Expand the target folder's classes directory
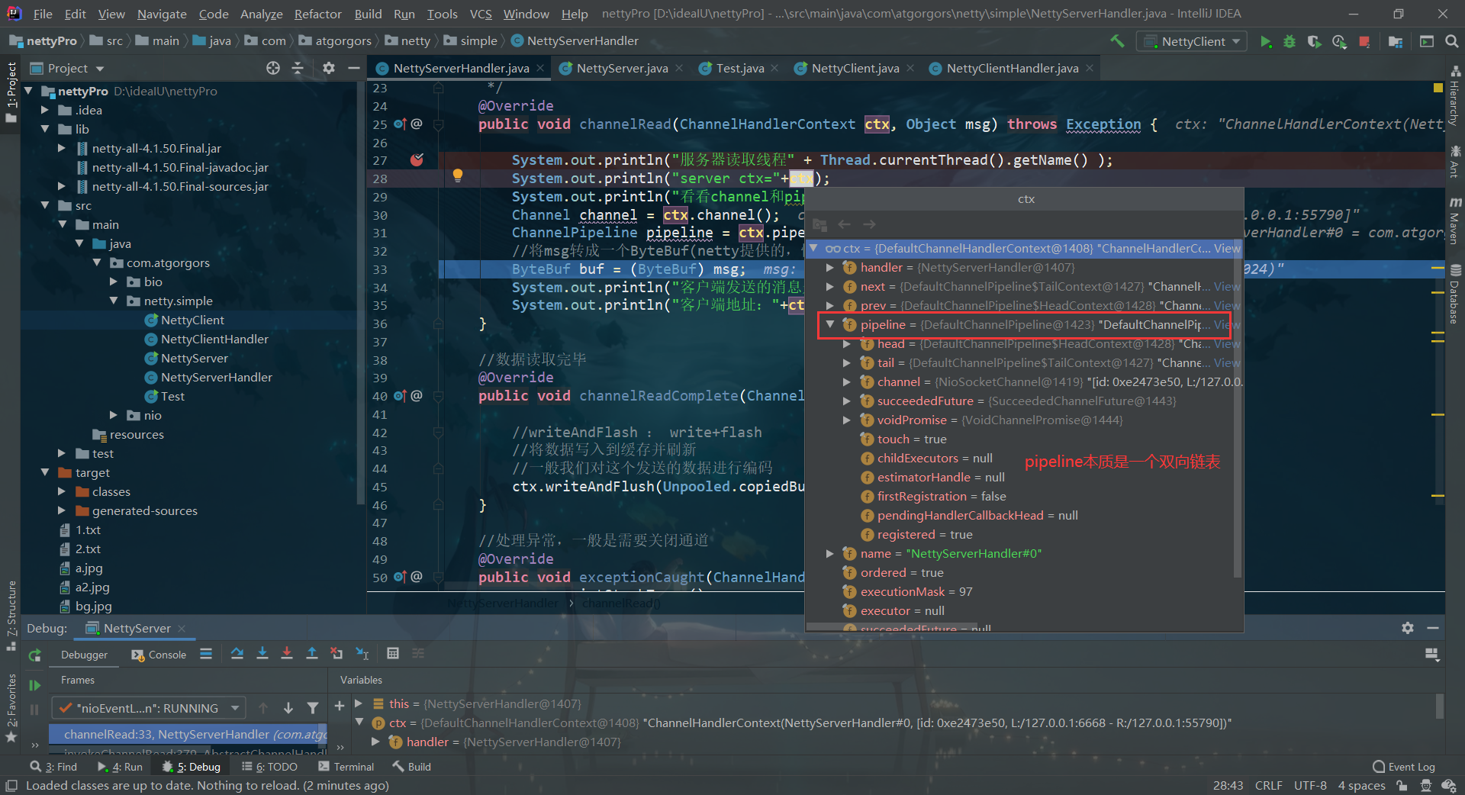The height and width of the screenshot is (795, 1465). tap(62, 492)
